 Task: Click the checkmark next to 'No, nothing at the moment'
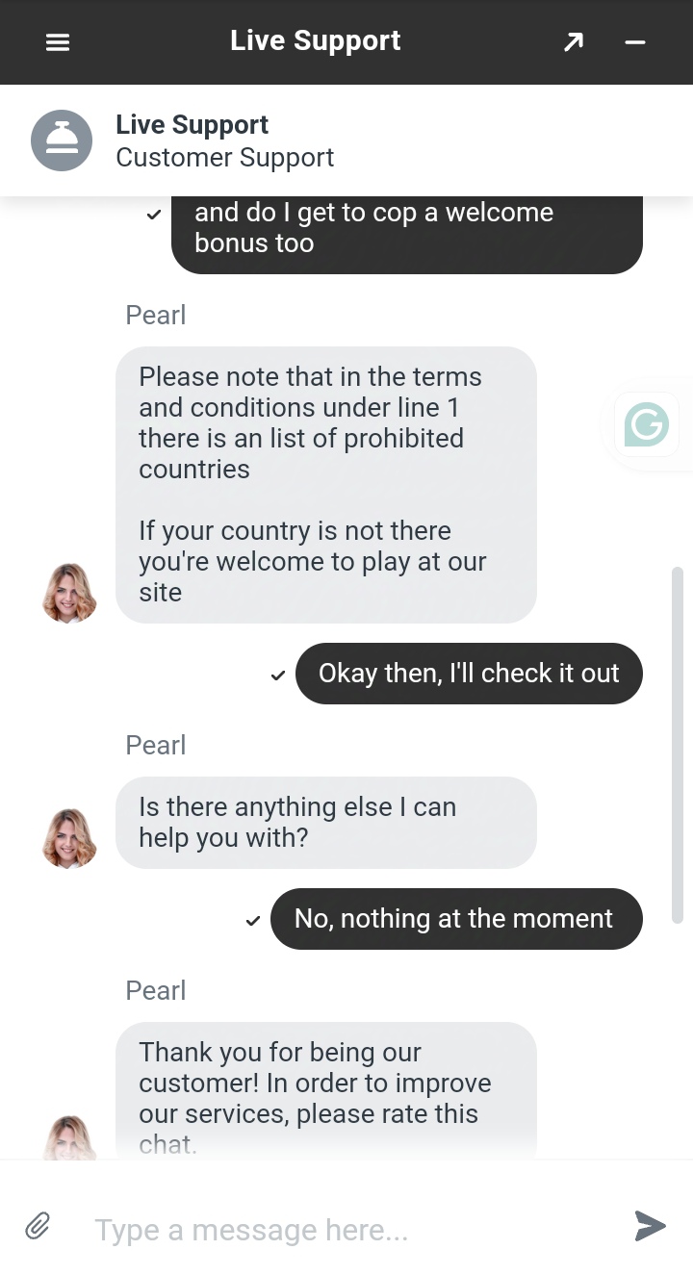pos(252,920)
